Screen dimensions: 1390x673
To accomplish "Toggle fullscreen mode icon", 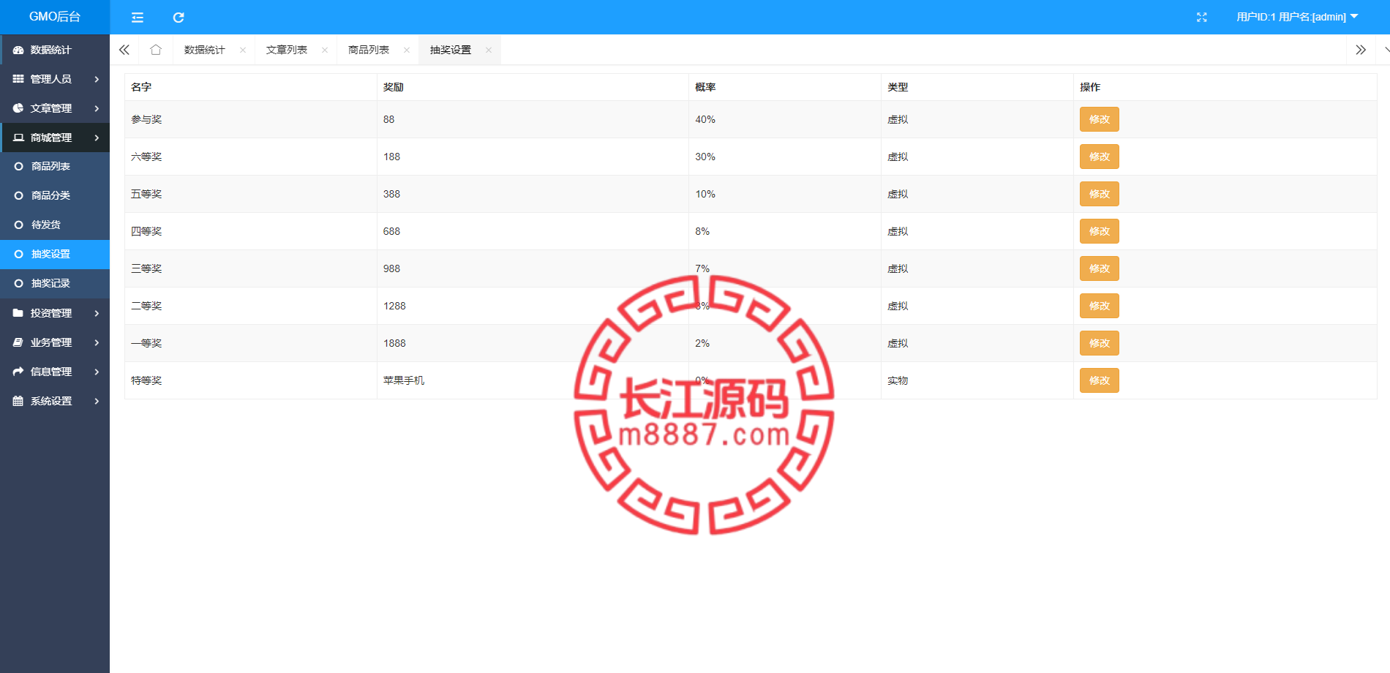I will (x=1201, y=17).
